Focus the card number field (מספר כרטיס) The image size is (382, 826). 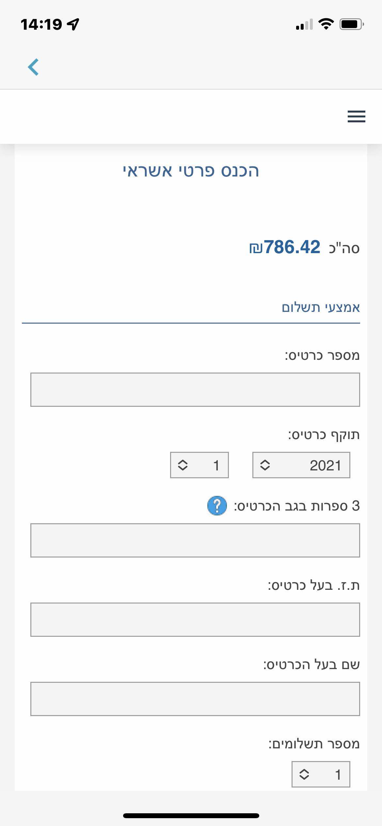(x=195, y=390)
